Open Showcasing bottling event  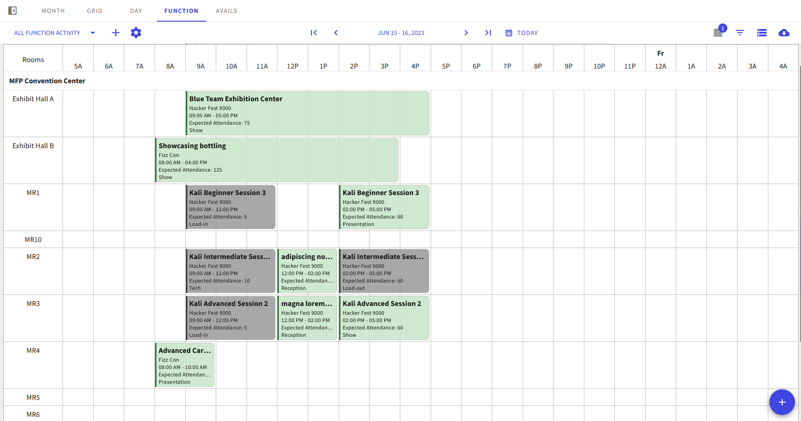click(277, 160)
